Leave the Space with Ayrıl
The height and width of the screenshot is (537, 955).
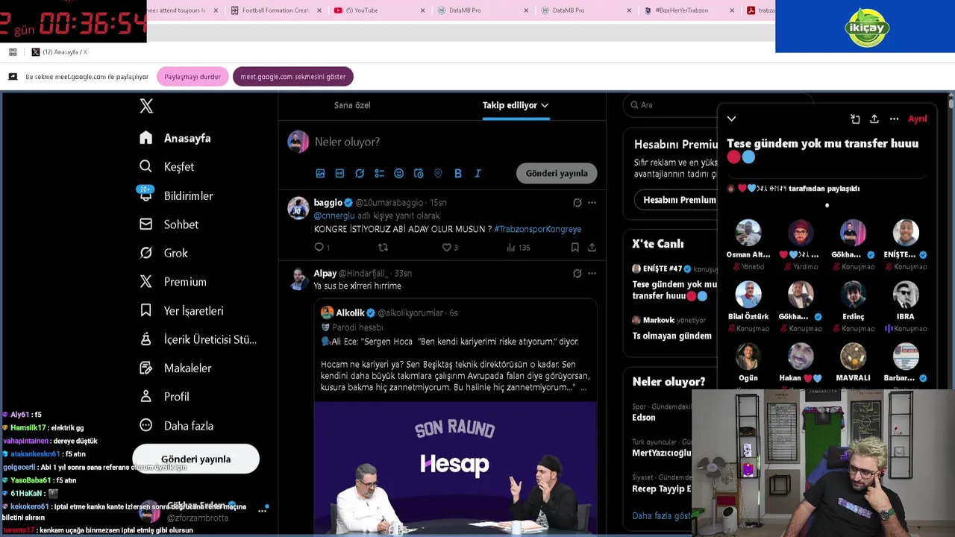tap(918, 119)
